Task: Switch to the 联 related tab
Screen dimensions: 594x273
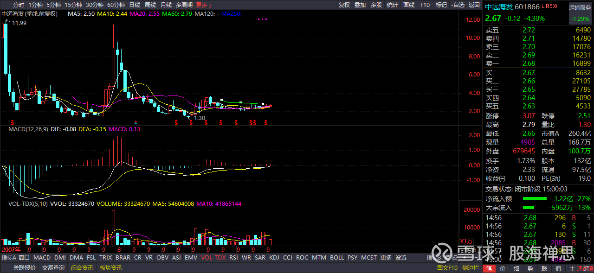Action: [x=544, y=269]
